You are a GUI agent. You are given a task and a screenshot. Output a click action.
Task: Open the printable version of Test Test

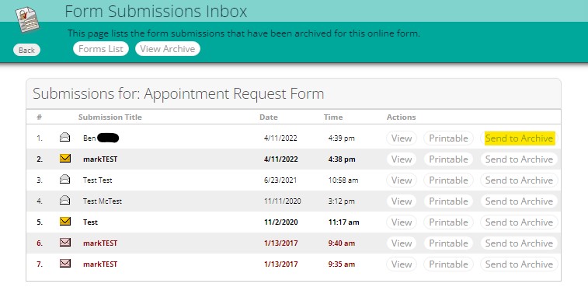448,180
